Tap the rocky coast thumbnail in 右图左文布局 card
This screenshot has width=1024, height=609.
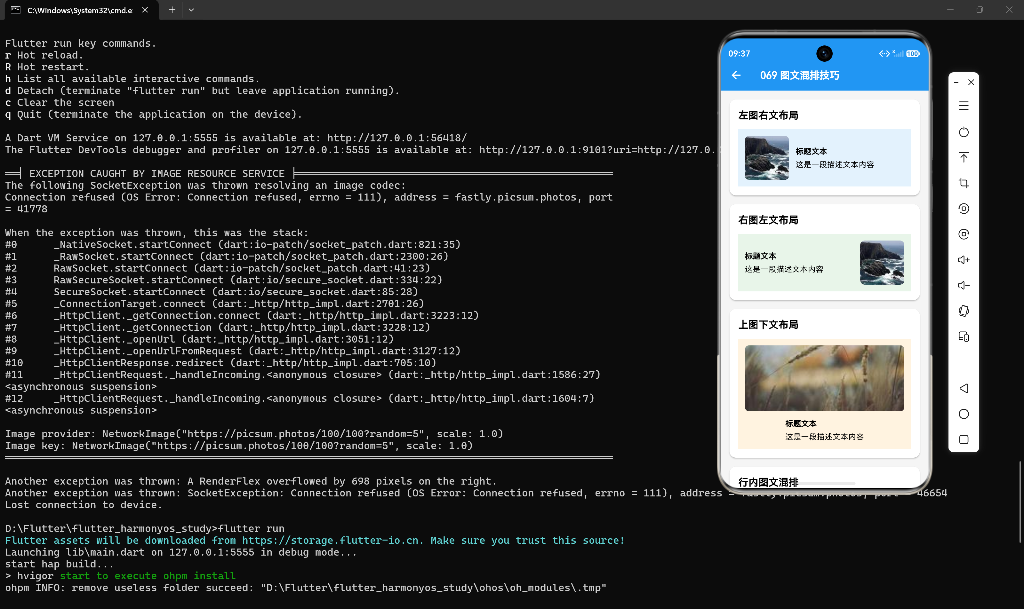(882, 263)
